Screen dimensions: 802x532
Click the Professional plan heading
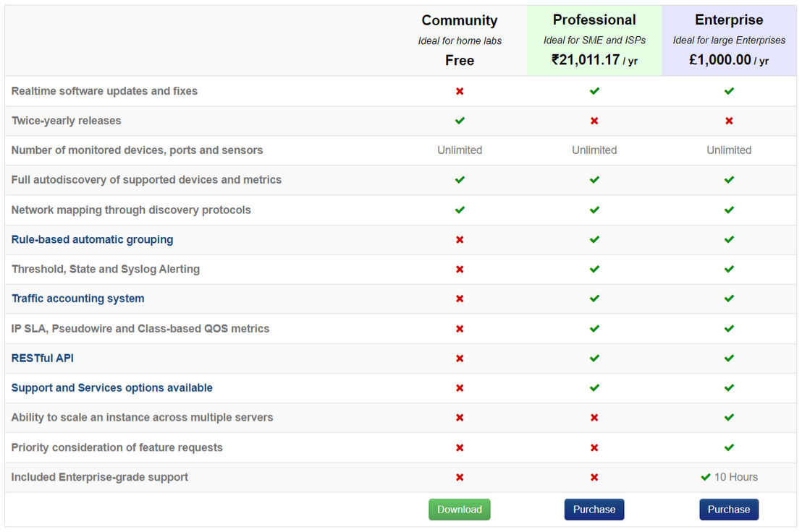tap(594, 20)
